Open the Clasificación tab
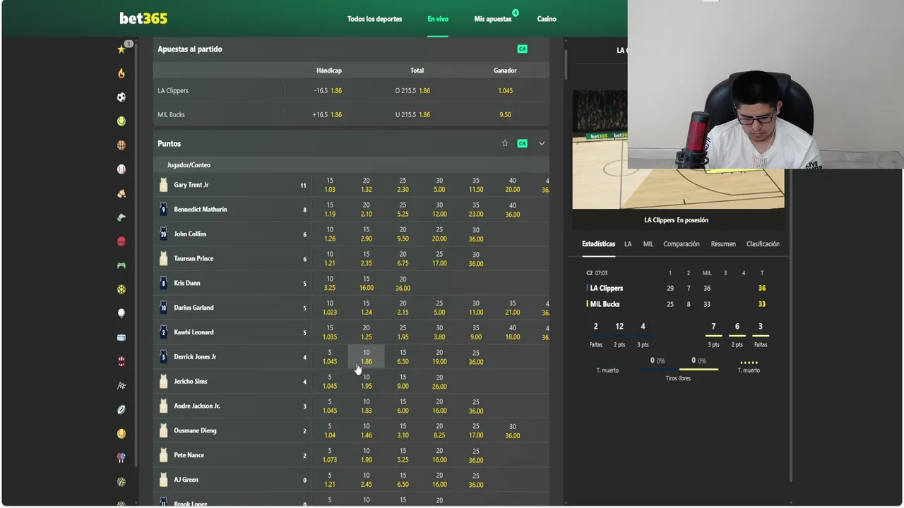Image resolution: width=904 pixels, height=508 pixels. 763,244
